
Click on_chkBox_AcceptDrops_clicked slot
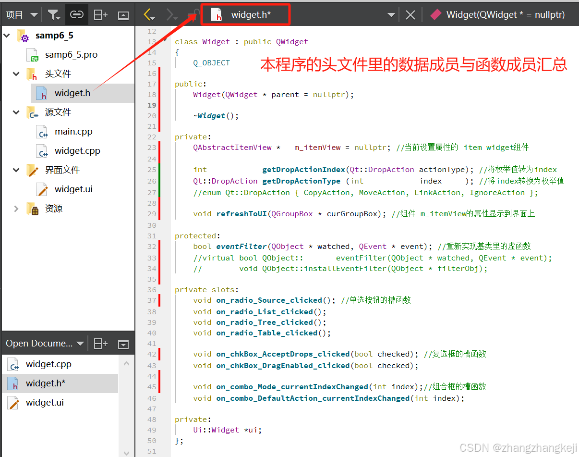pyautogui.click(x=283, y=354)
